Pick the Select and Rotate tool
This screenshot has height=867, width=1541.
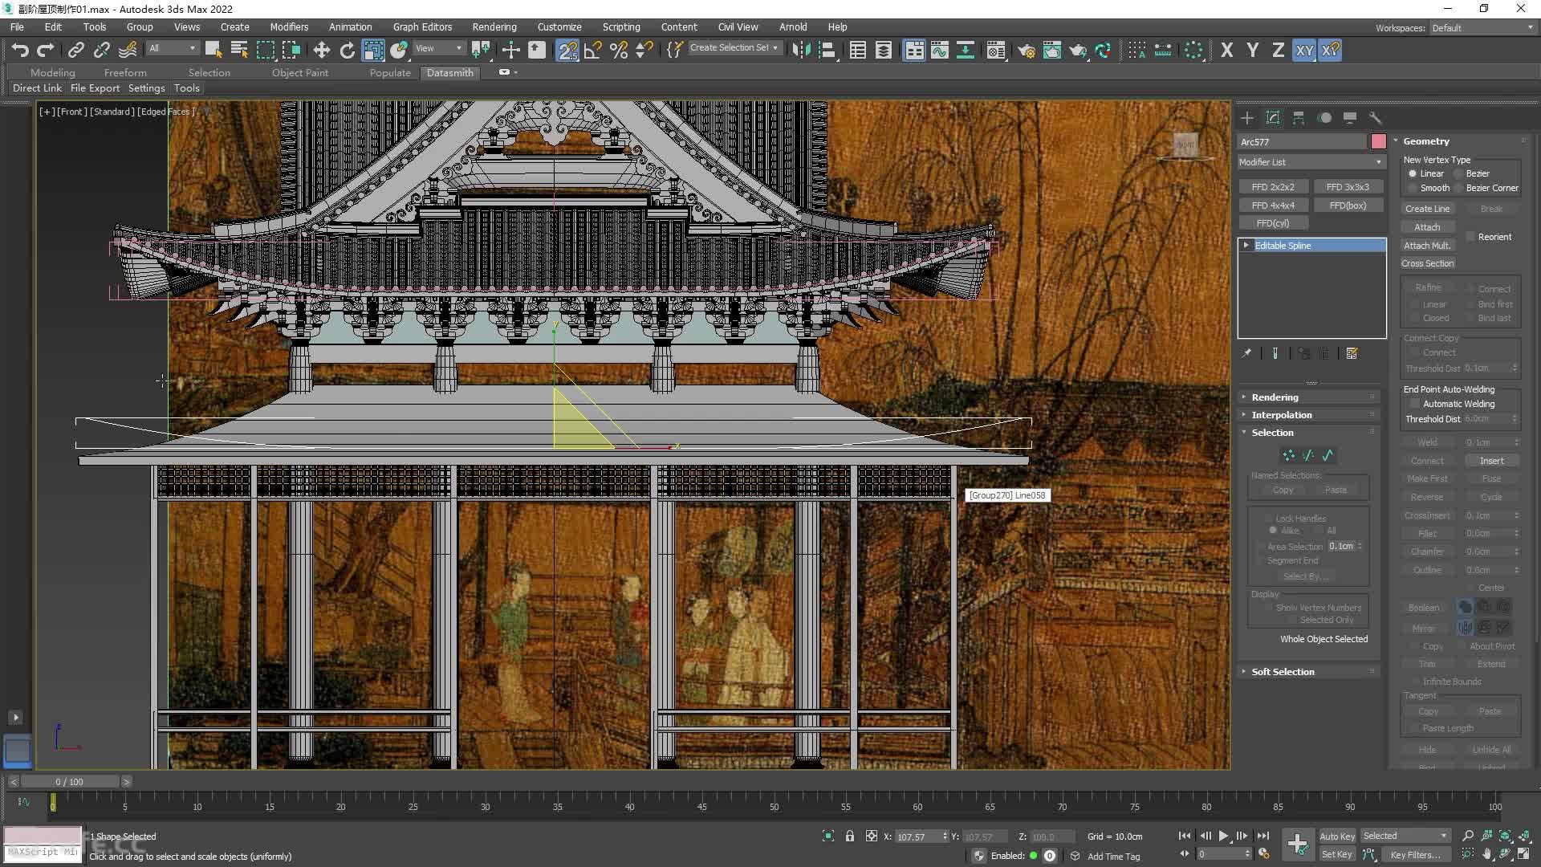pos(348,50)
